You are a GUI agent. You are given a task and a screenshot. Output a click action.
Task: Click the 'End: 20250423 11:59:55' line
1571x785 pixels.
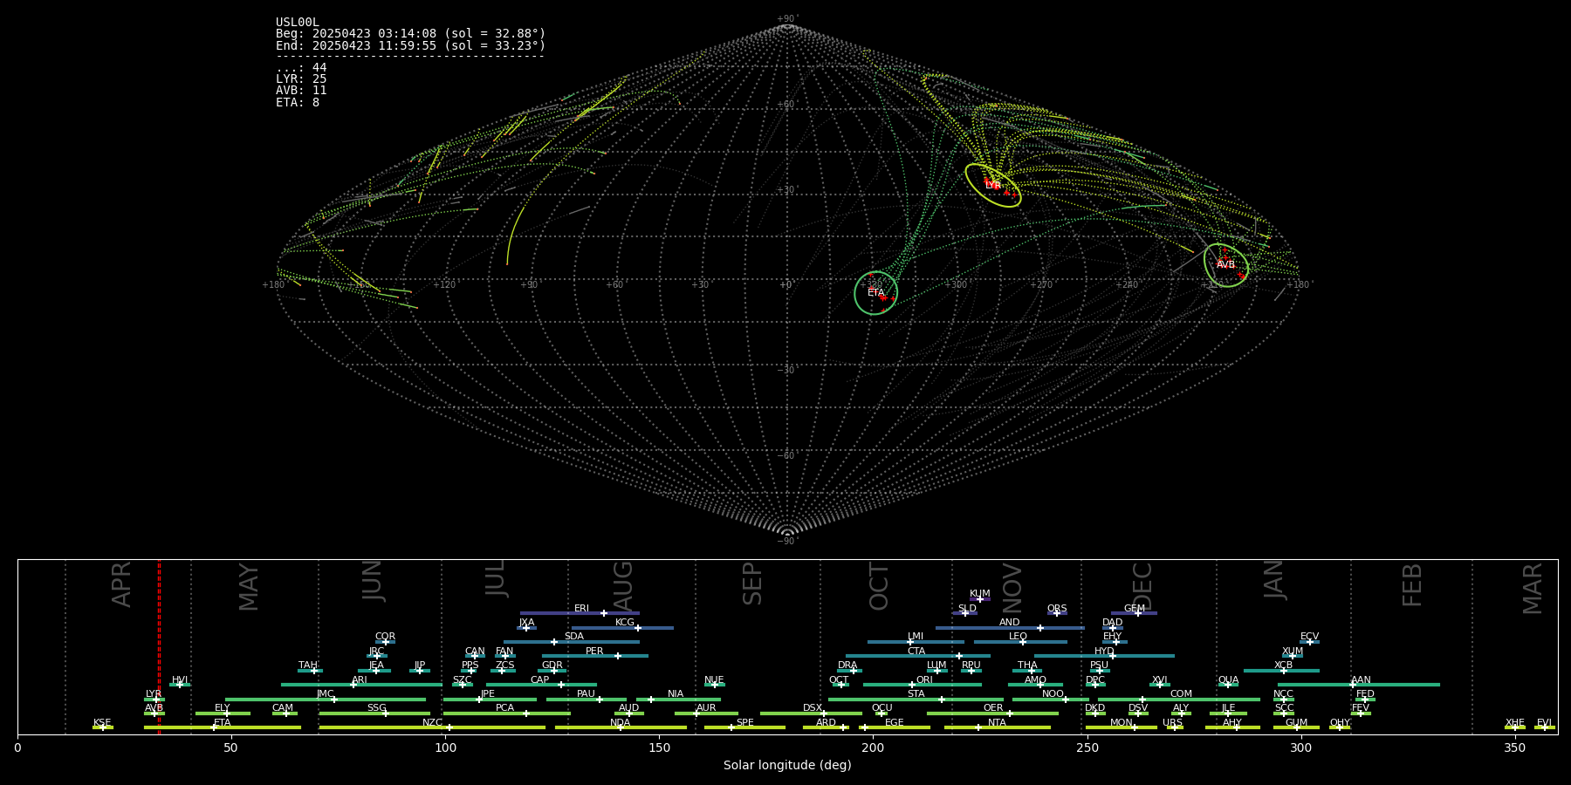click(x=410, y=45)
